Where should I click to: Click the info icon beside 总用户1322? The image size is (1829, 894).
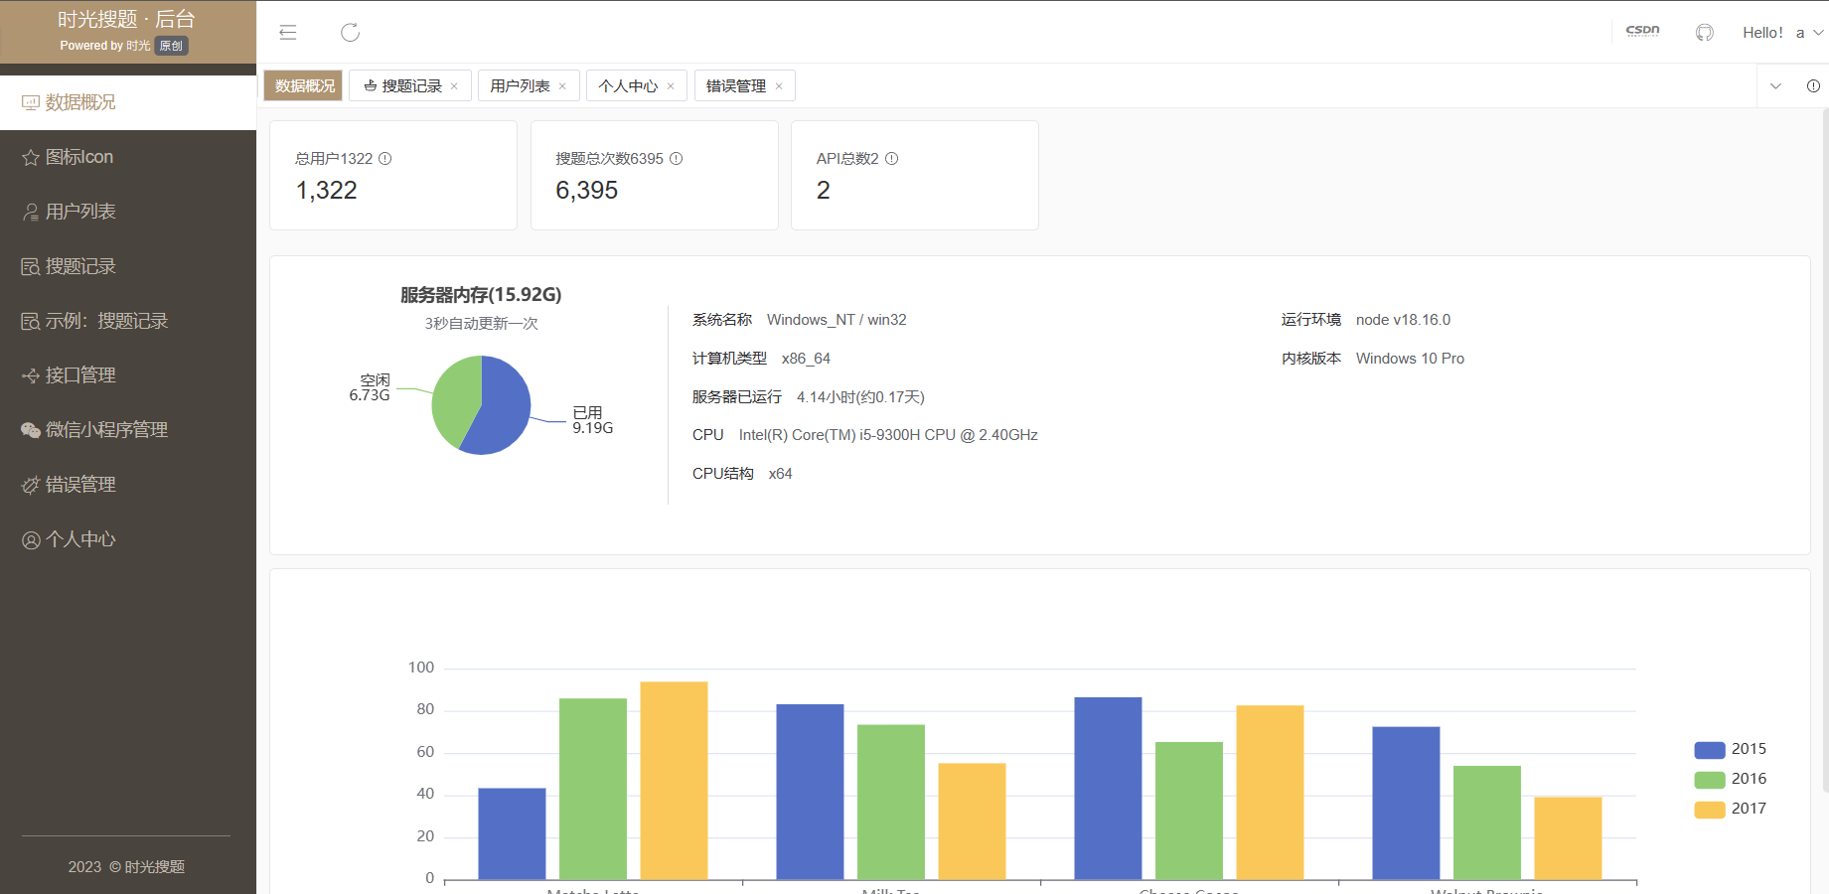point(386,158)
